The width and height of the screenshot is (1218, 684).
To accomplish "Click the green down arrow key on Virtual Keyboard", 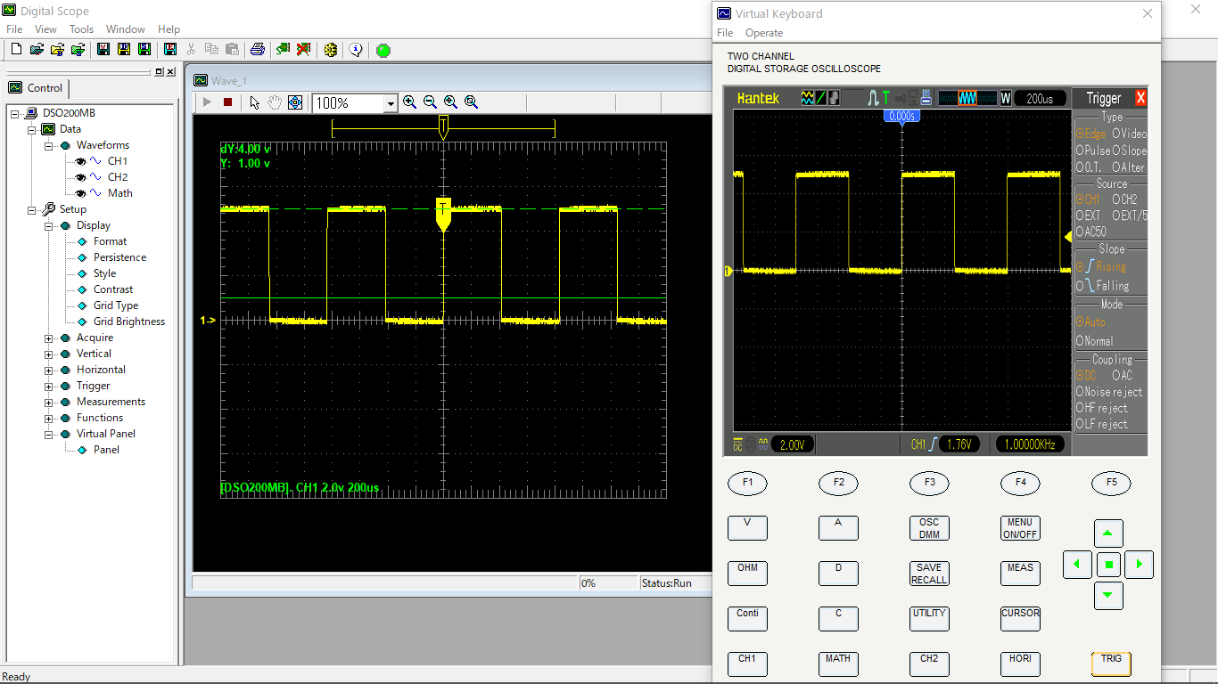I will (x=1108, y=596).
